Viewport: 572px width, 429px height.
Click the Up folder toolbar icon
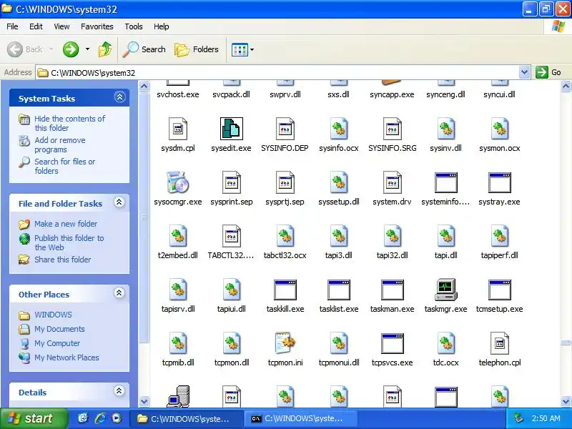click(105, 49)
